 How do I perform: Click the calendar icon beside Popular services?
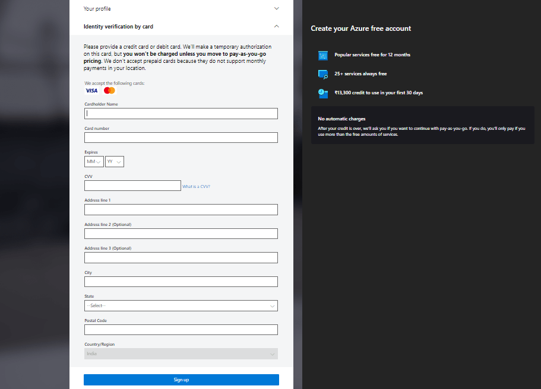[323, 55]
